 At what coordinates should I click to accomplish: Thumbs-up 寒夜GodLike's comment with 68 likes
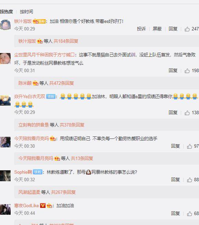[x=189, y=214]
